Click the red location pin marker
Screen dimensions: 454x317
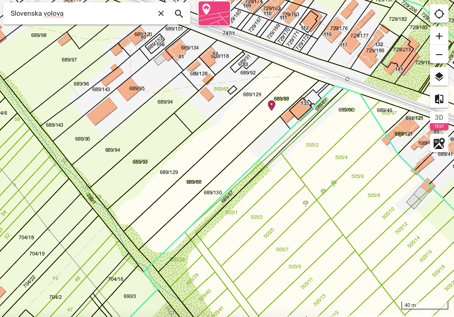click(x=272, y=105)
